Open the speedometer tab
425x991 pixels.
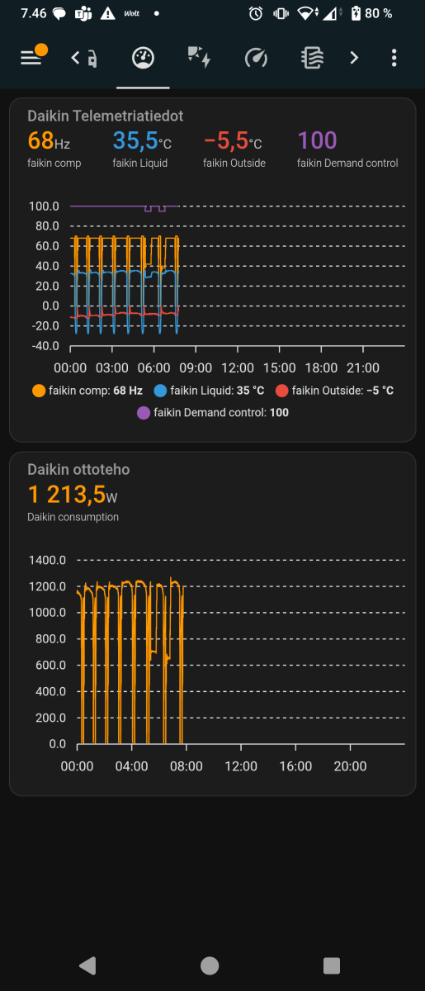click(x=257, y=58)
